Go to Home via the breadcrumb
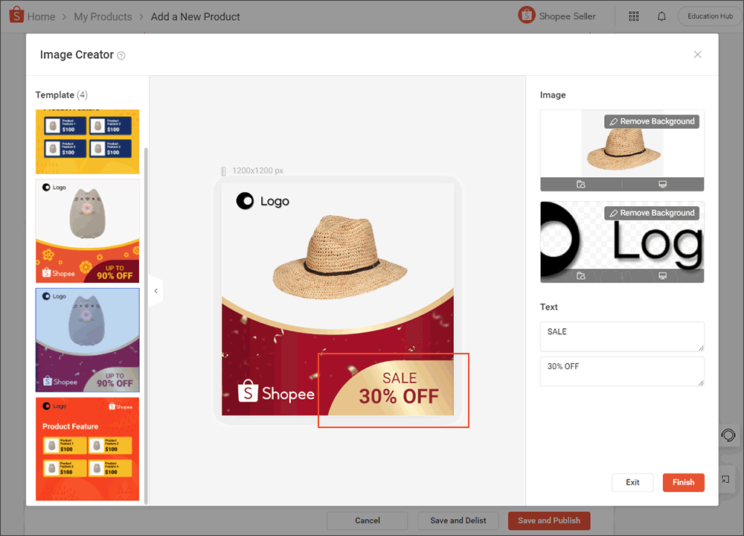 [41, 16]
